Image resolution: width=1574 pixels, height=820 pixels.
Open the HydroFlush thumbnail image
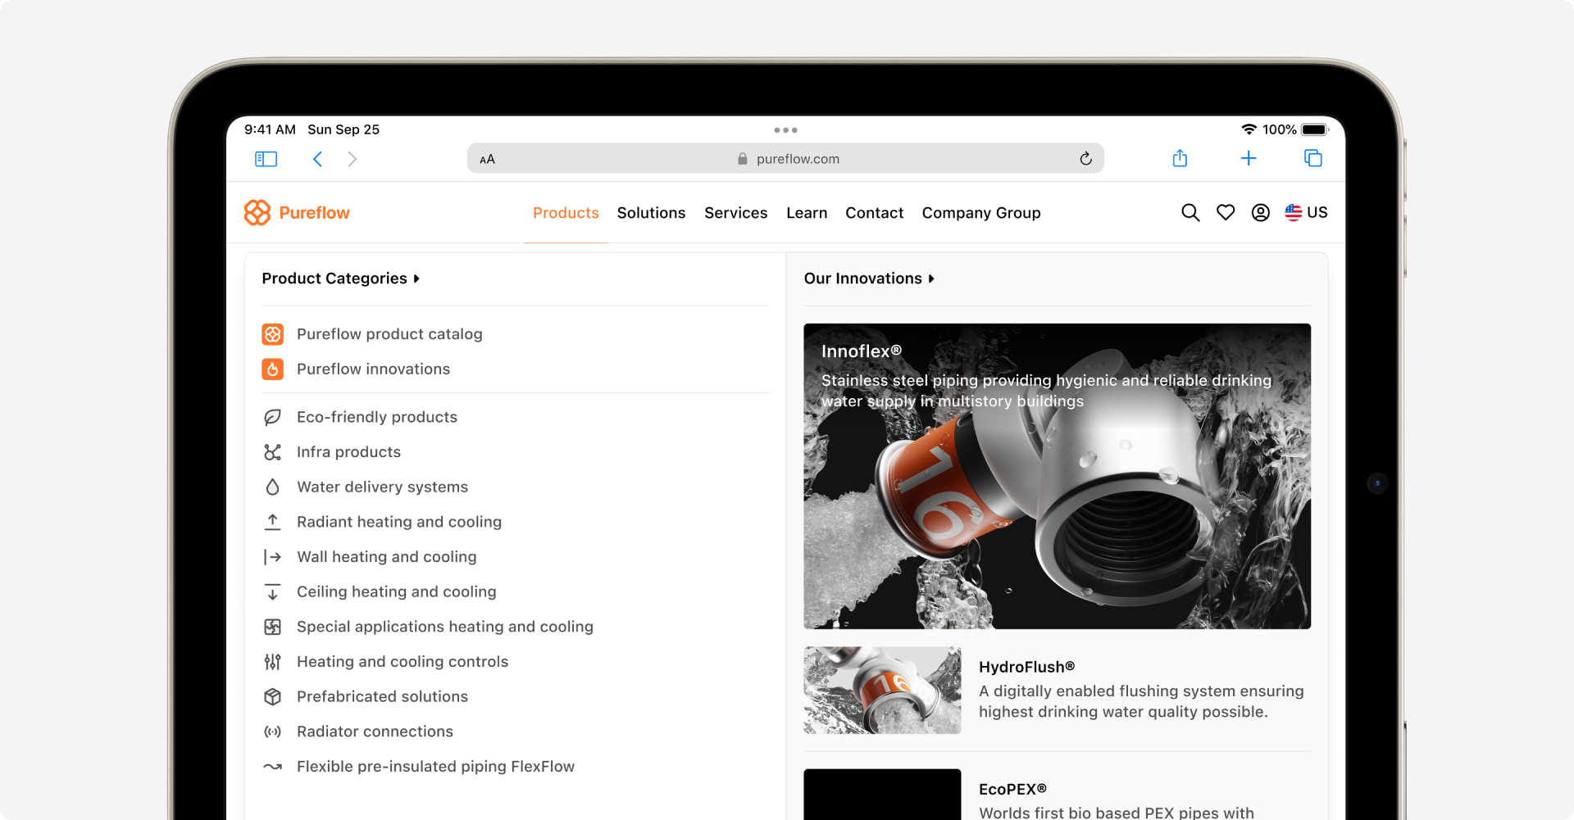(x=882, y=690)
